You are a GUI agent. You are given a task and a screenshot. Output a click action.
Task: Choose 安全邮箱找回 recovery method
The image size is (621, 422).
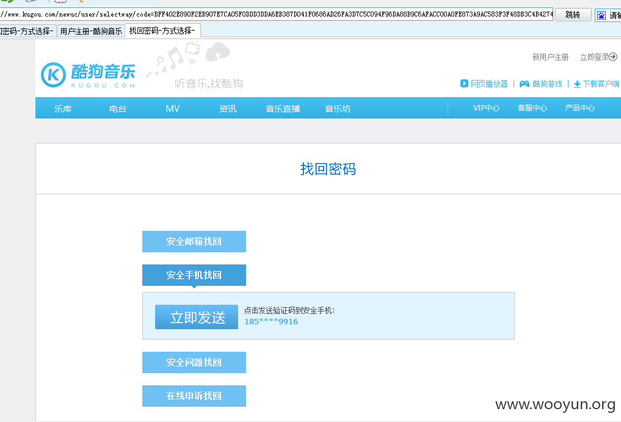(x=194, y=241)
